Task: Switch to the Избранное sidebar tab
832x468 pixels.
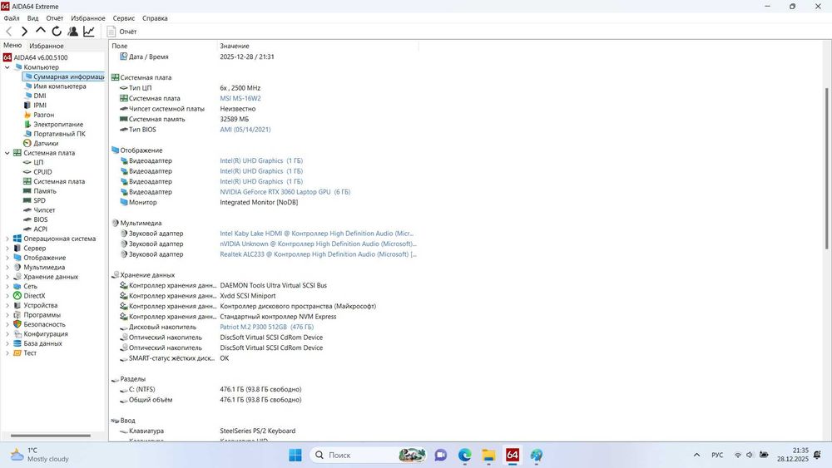Action: click(x=46, y=46)
